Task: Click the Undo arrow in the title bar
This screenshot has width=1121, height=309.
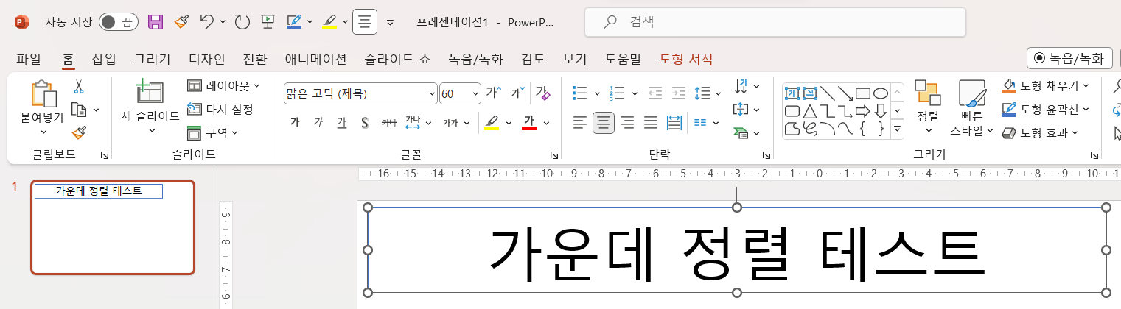Action: point(207,22)
